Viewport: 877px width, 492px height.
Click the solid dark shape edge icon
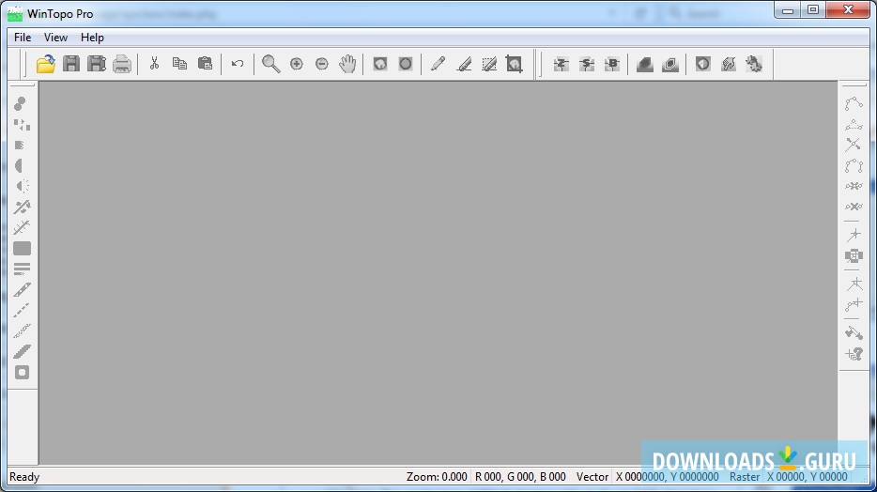(x=645, y=64)
